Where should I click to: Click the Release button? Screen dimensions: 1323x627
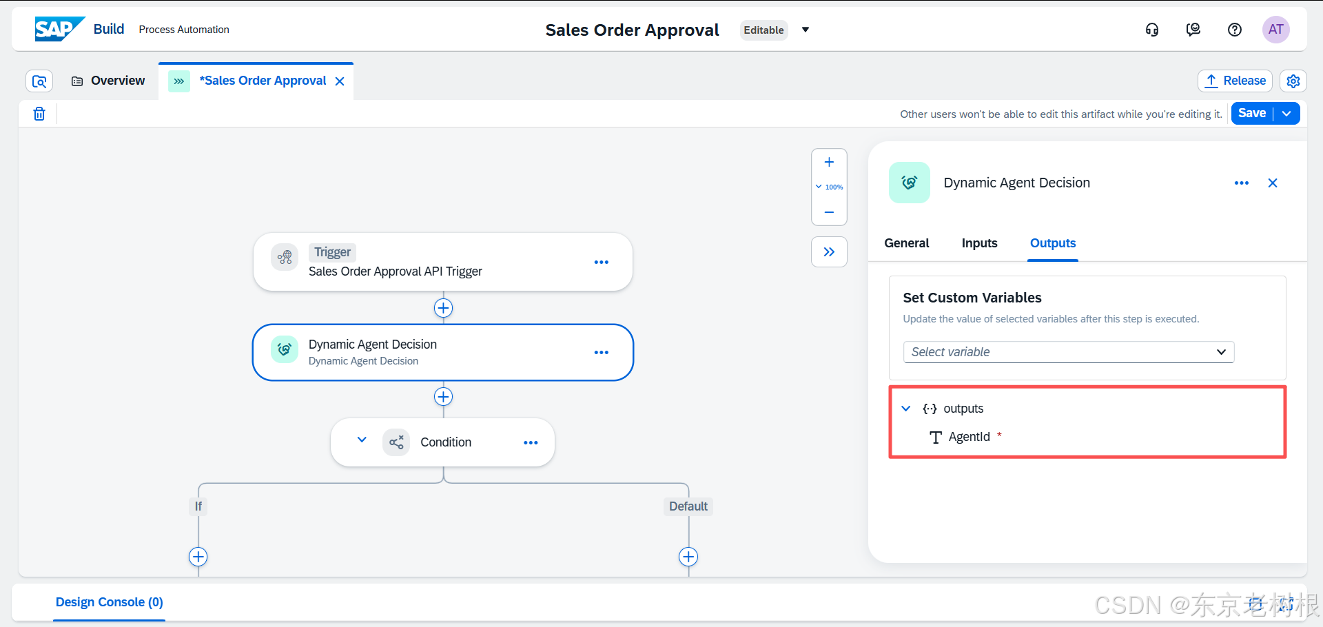click(1235, 81)
